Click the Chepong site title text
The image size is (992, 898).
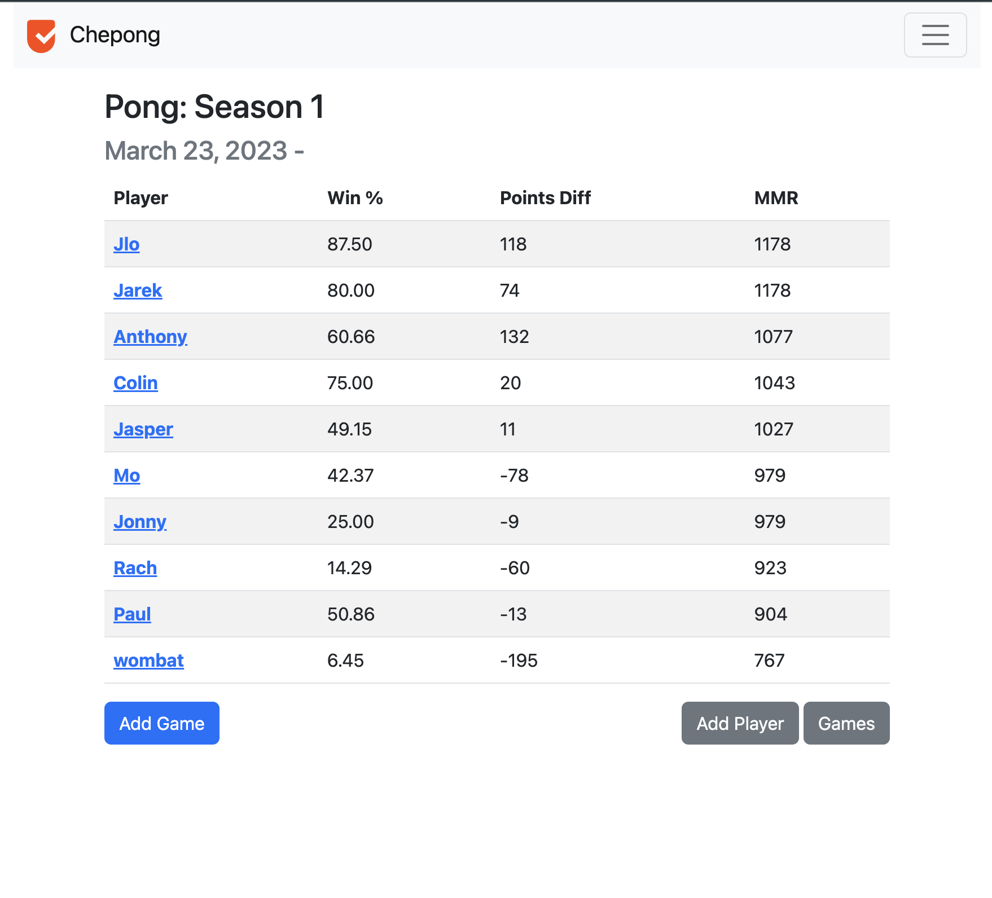pyautogui.click(x=115, y=36)
